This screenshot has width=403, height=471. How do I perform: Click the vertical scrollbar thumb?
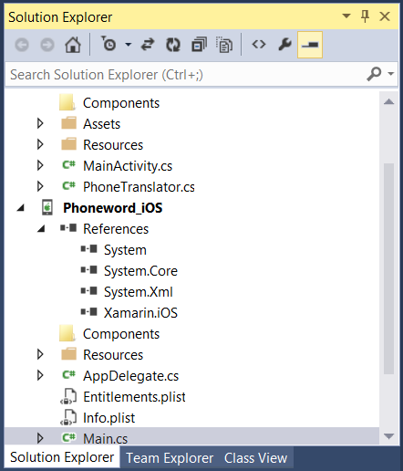click(388, 268)
